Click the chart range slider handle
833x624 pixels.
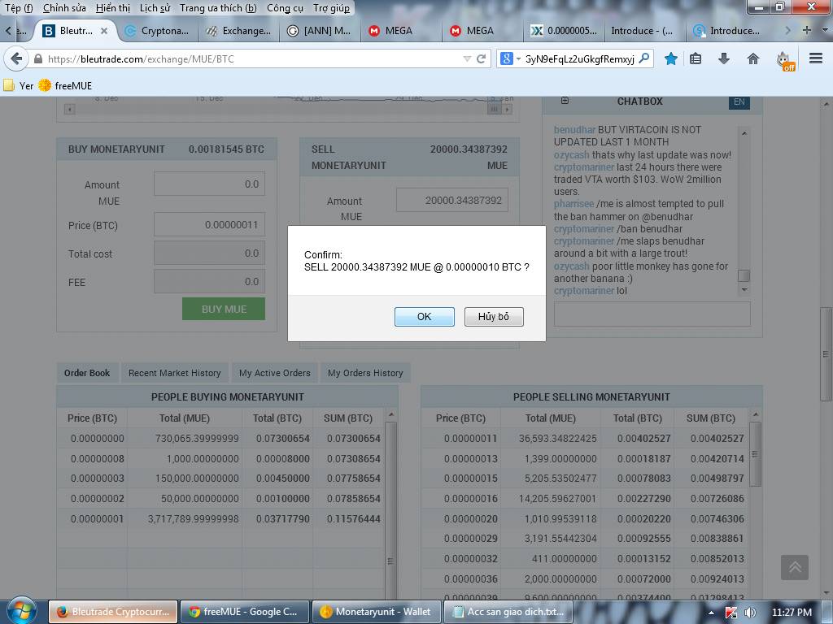click(494, 109)
